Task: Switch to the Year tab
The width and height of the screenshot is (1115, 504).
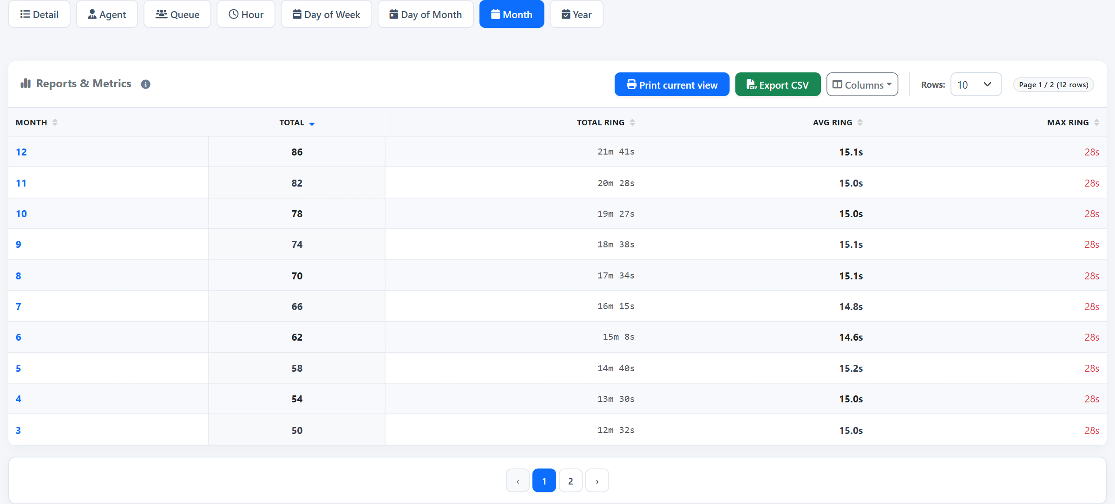Action: tap(577, 14)
